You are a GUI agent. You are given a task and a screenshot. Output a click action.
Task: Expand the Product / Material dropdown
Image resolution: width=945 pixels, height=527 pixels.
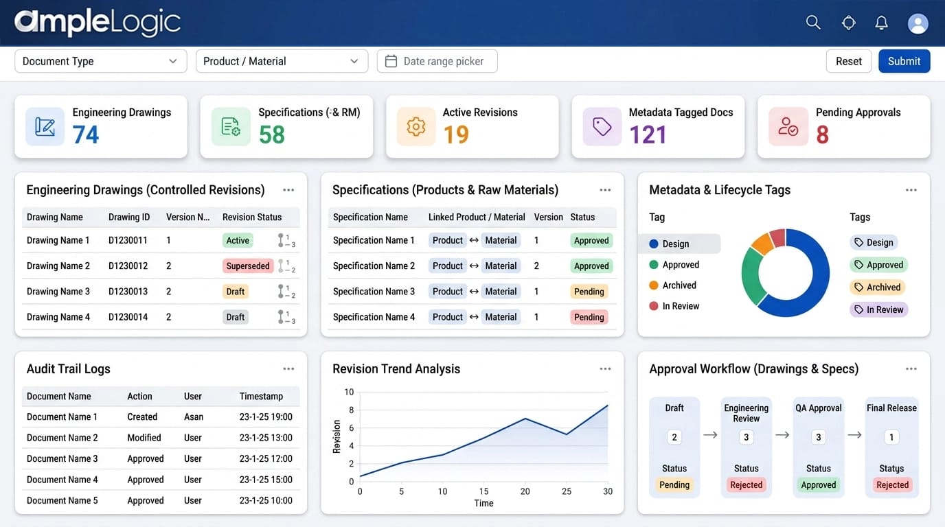(x=282, y=61)
